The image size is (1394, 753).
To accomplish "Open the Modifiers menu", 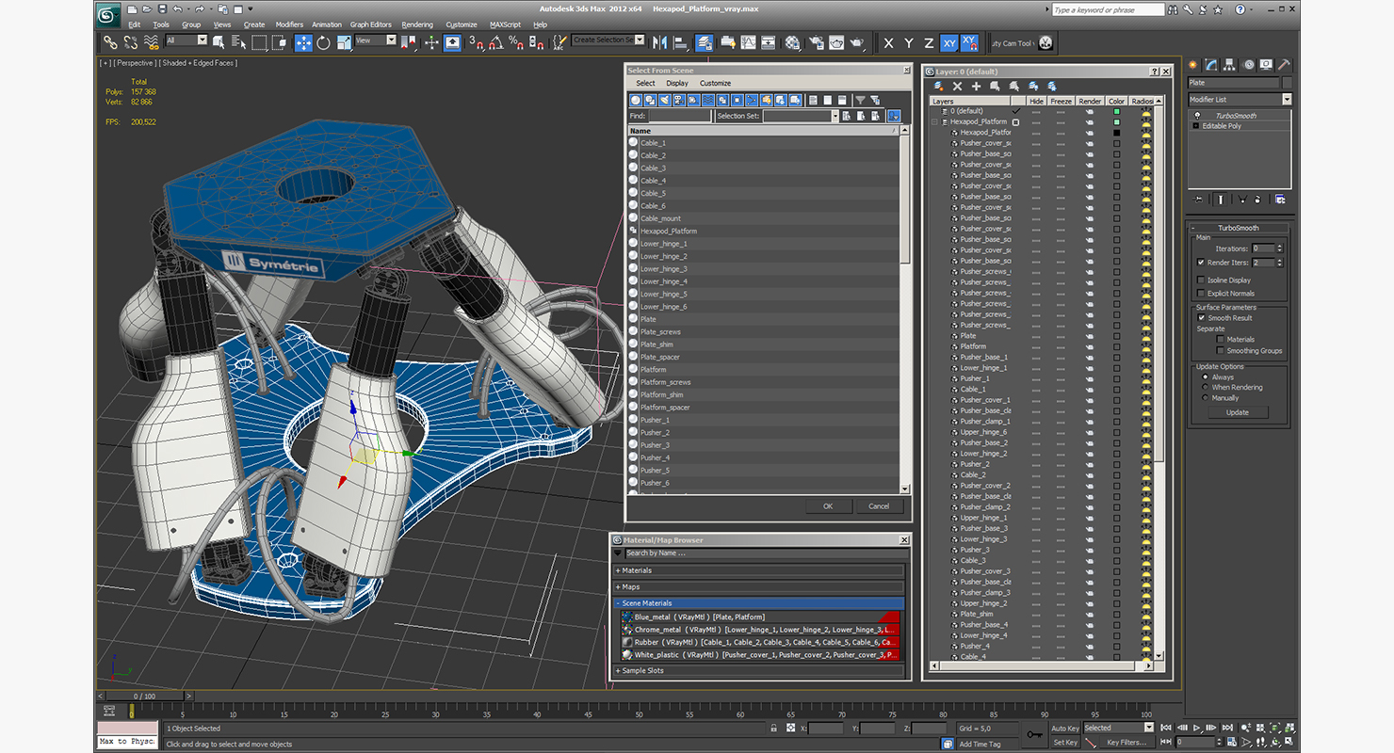I will [x=289, y=24].
